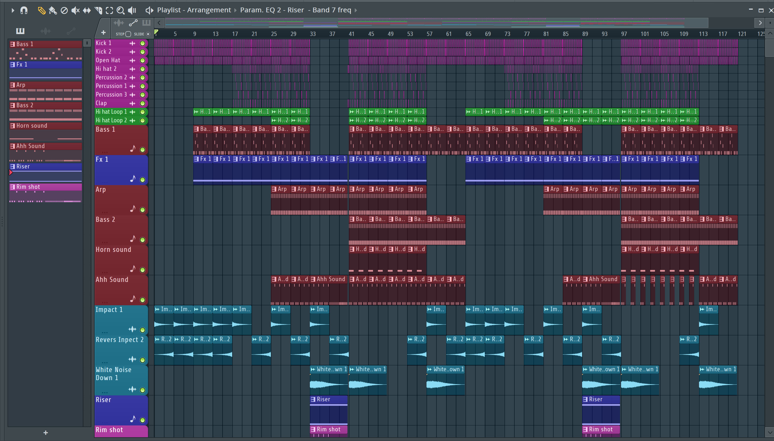Viewport: 774px width, 441px height.
Task: Click audio icon on White Noise Down 1 track
Action: pyautogui.click(x=132, y=389)
